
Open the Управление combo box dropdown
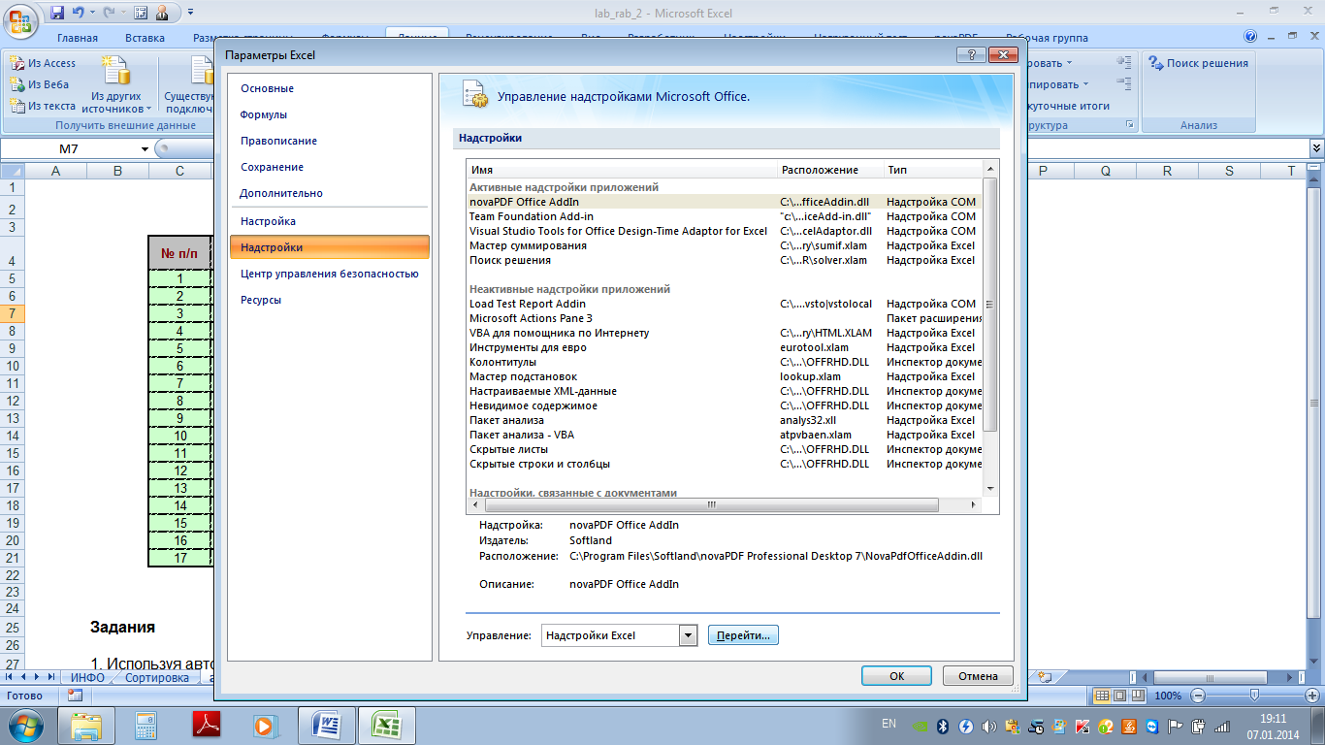click(689, 635)
